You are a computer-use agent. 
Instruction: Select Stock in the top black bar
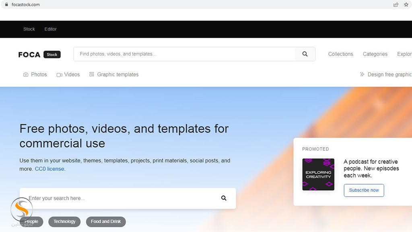tap(29, 29)
